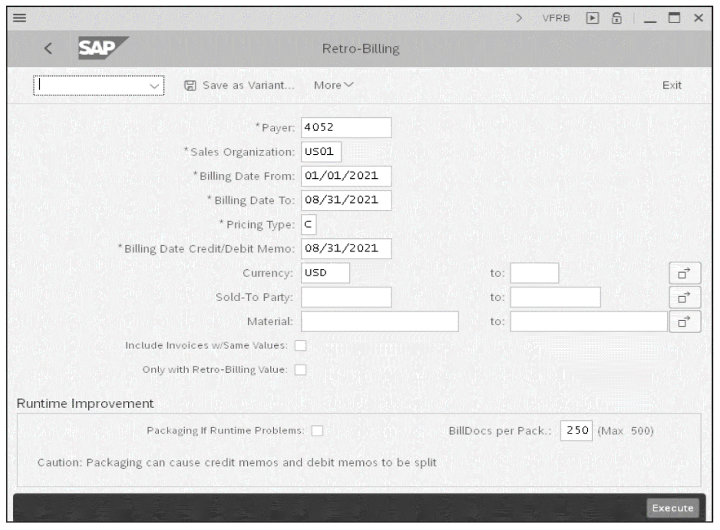
Task: Open the hamburger menu
Action: click(19, 18)
